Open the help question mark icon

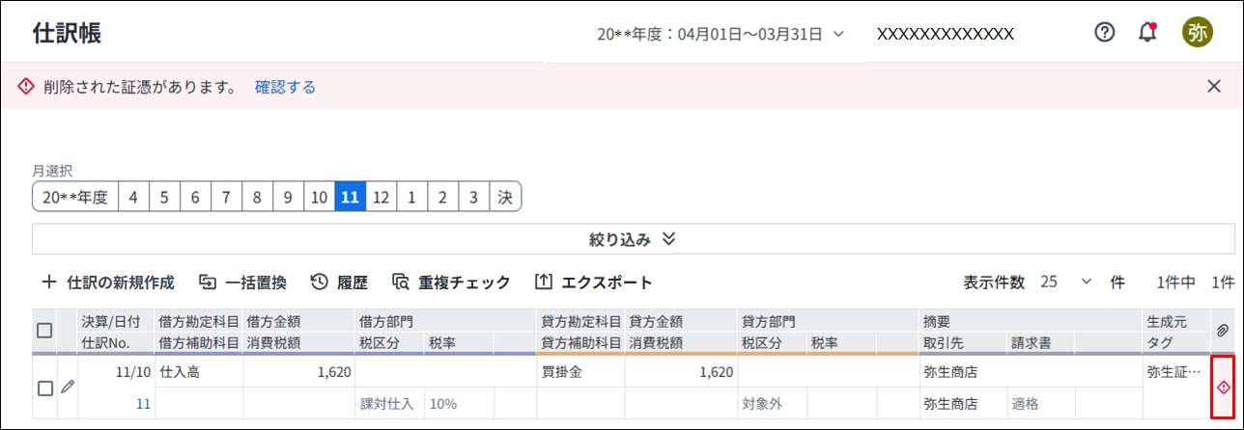click(1105, 32)
